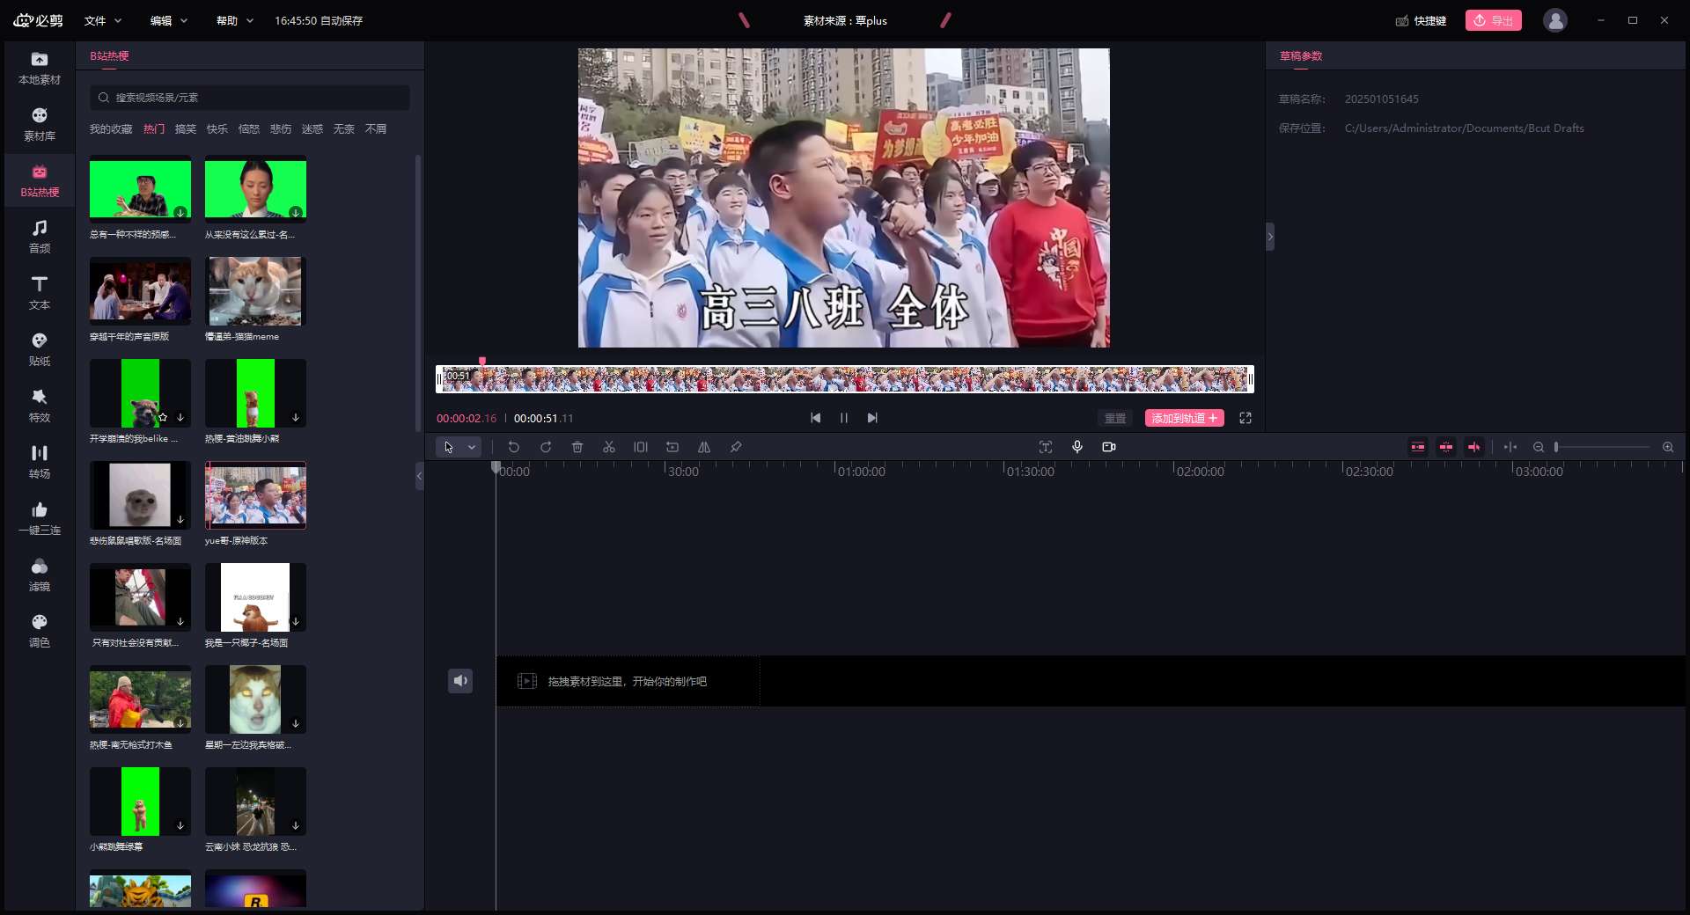
Task: Open the 转场 transitions panel
Action: tap(40, 463)
